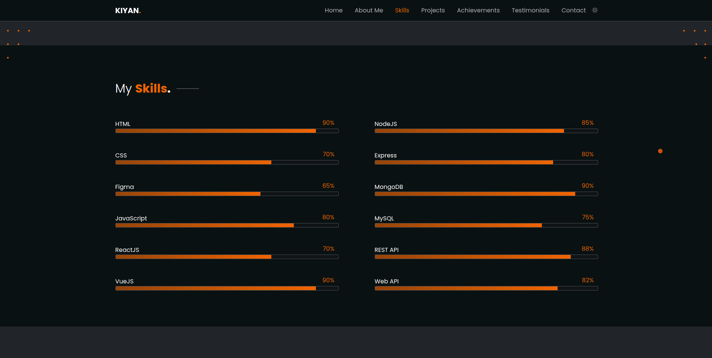
Task: Click the orange floating dot on right
Action: point(660,151)
